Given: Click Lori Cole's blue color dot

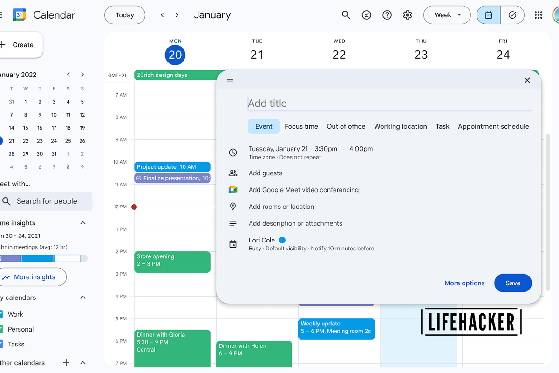Looking at the screenshot, I should 282,240.
